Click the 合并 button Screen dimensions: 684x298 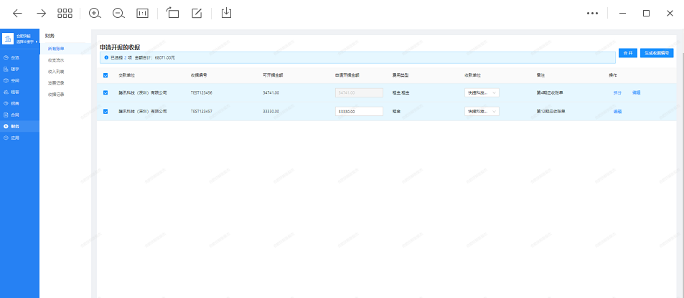627,53
